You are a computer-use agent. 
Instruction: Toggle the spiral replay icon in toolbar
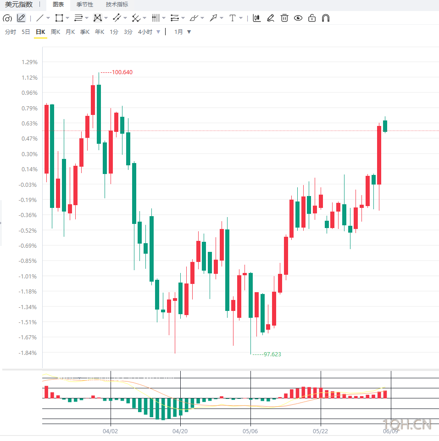[x=7, y=18]
